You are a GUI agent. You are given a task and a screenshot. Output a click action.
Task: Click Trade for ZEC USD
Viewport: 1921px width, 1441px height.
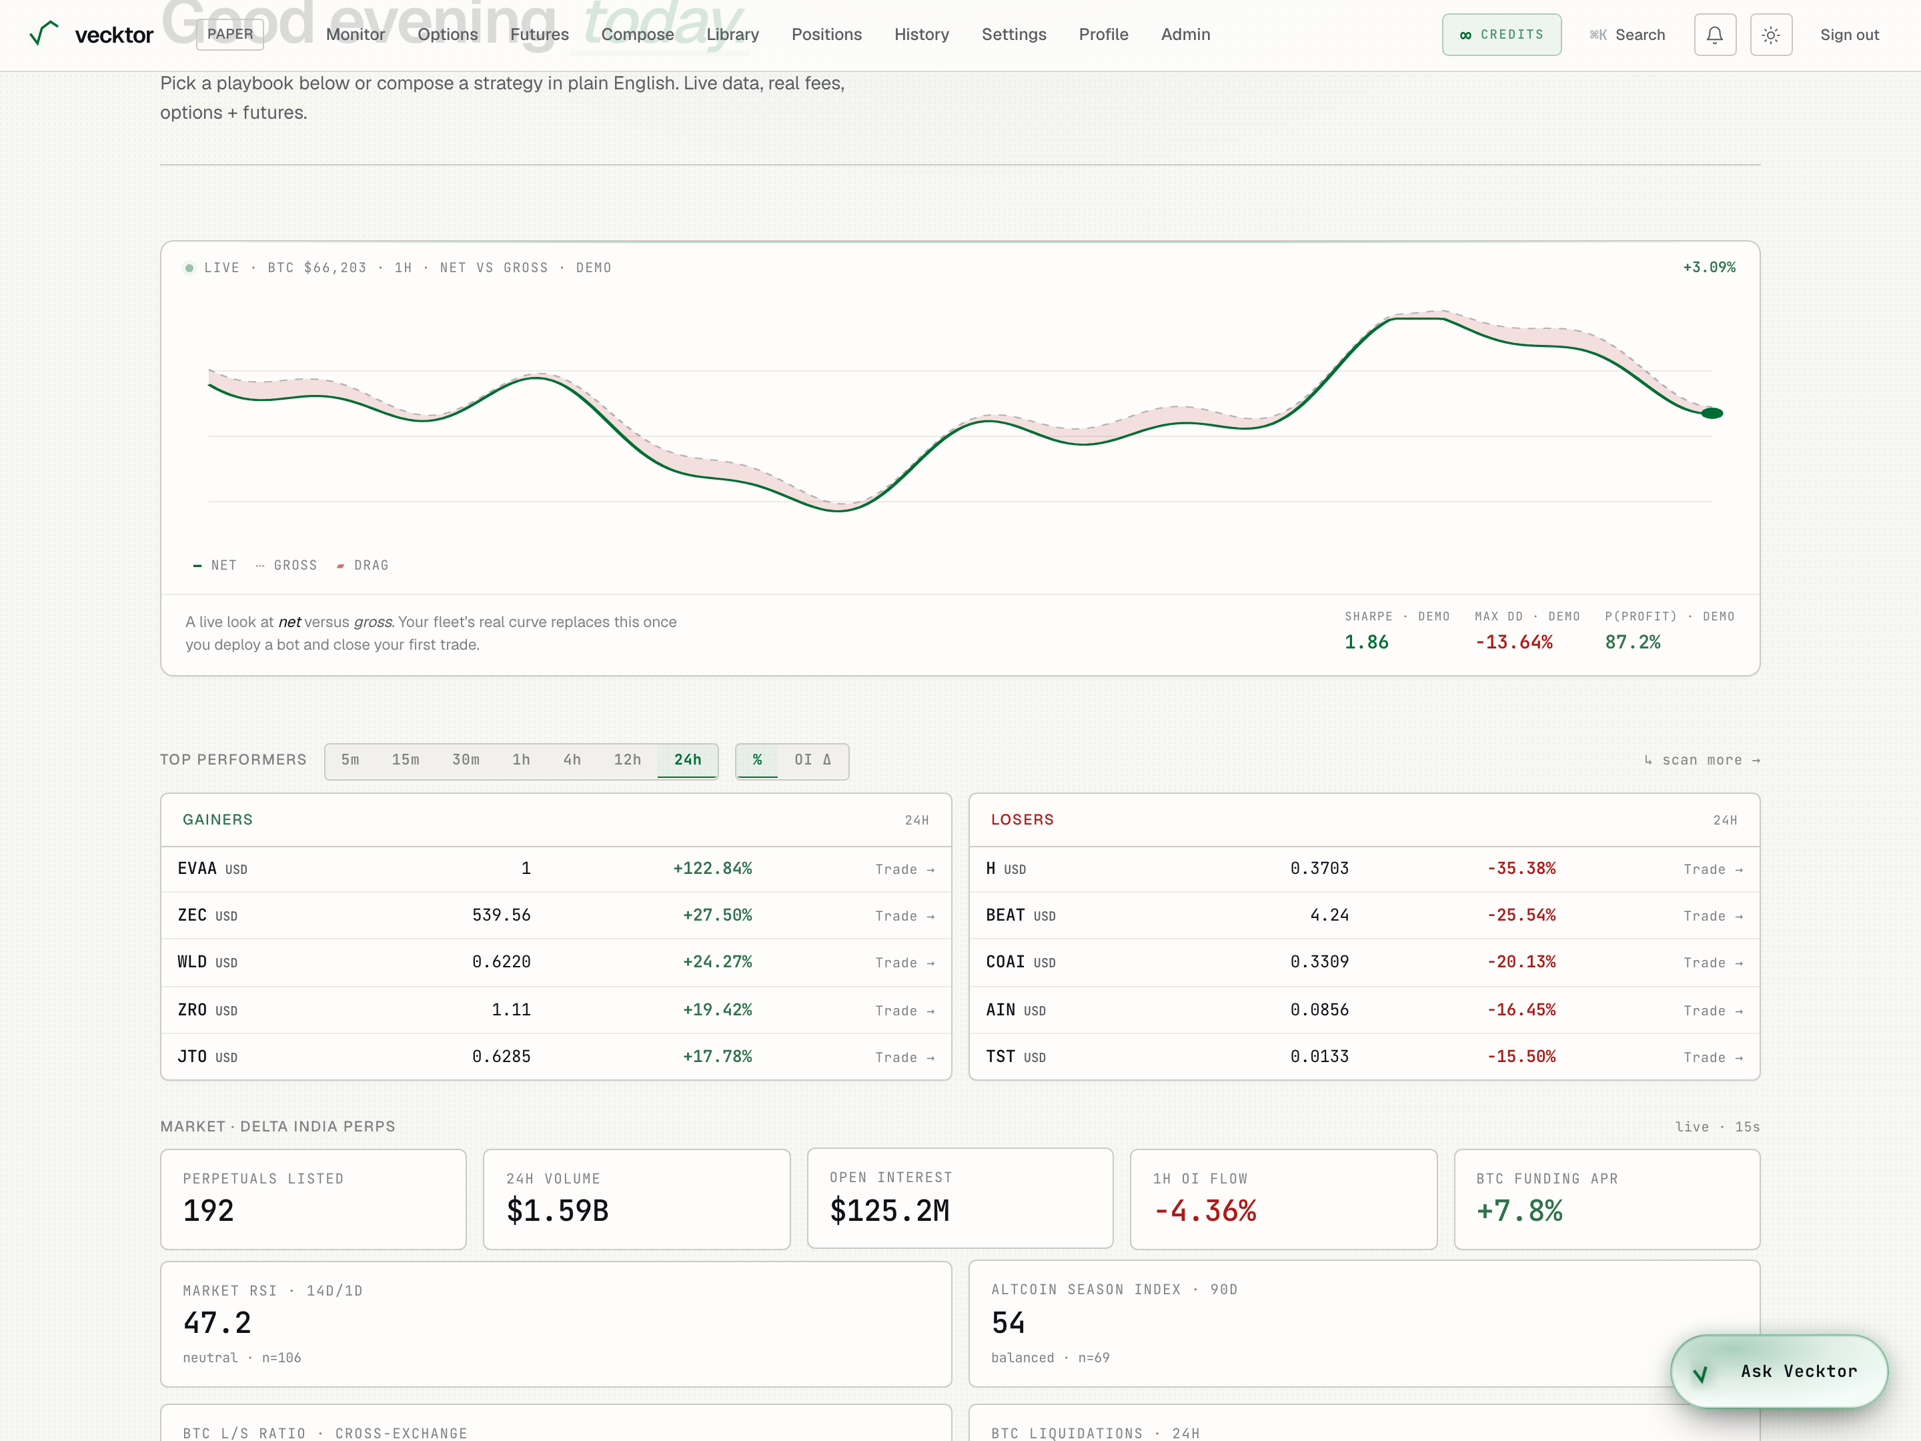pyautogui.click(x=905, y=917)
